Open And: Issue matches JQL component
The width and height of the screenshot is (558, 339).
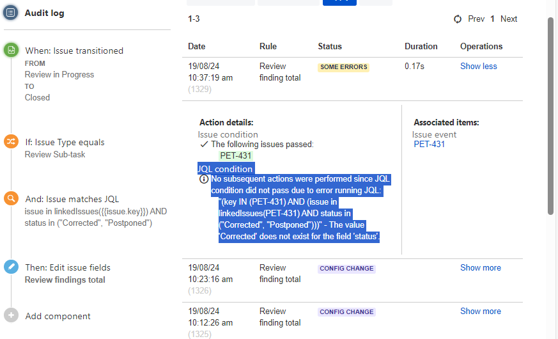72,199
